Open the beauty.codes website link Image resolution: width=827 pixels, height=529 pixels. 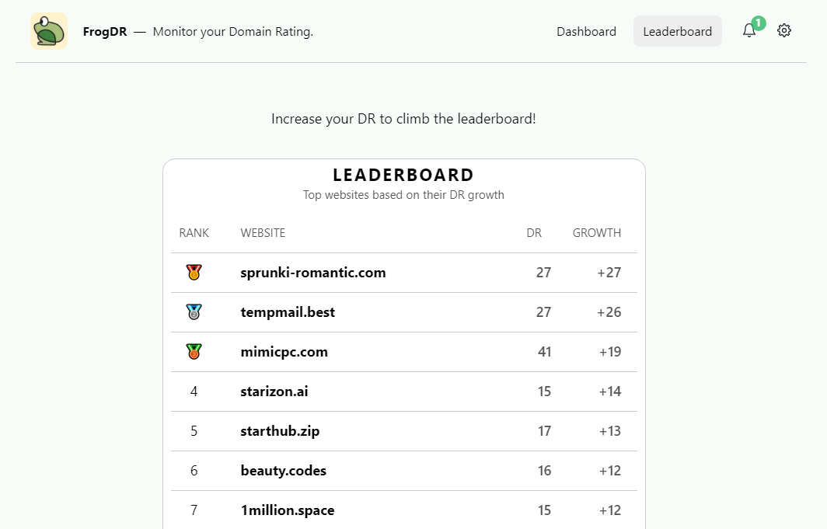(284, 471)
